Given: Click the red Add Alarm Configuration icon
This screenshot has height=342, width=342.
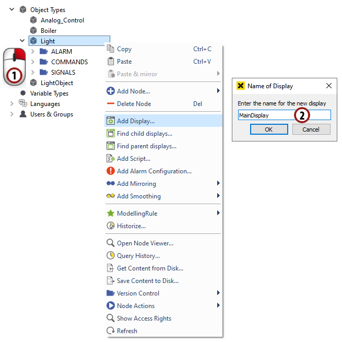Looking at the screenshot, I should point(110,171).
